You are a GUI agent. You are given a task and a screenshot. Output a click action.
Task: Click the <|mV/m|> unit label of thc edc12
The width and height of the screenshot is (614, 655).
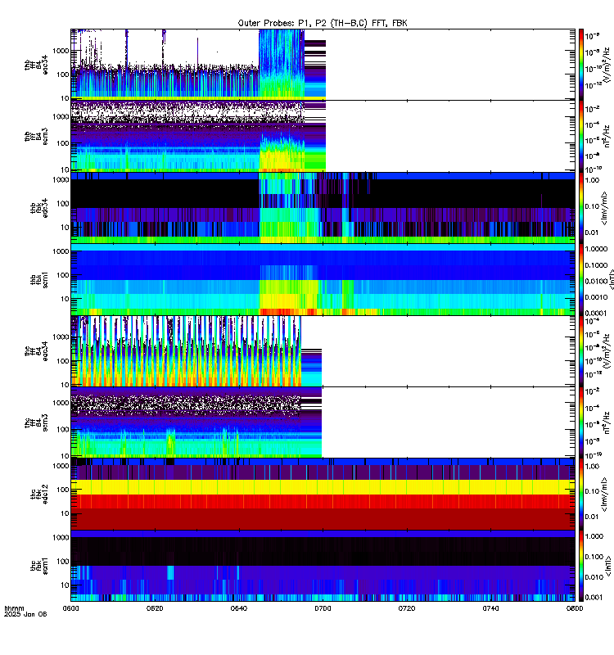[x=604, y=495]
